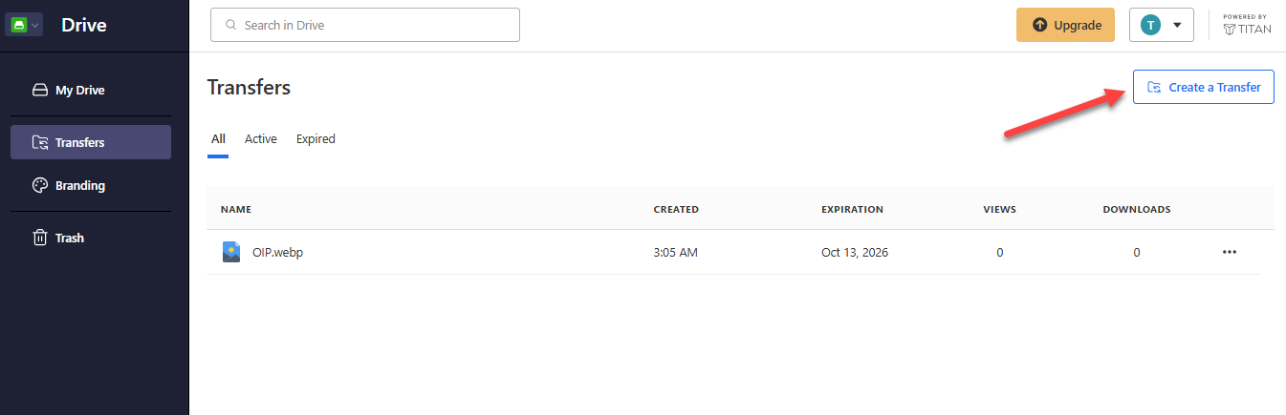Click the 3:05 AM created time

675,253
